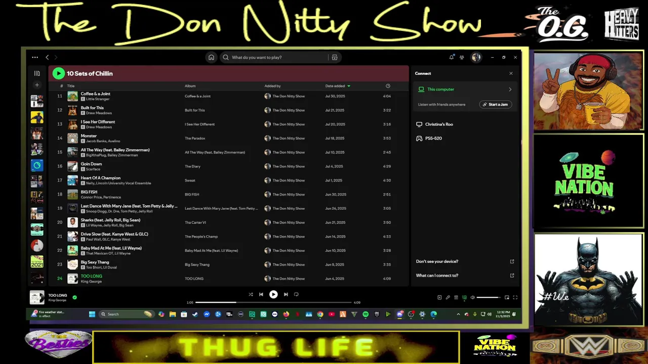Sort by Title column header
This screenshot has width=648, height=364.
(71, 86)
